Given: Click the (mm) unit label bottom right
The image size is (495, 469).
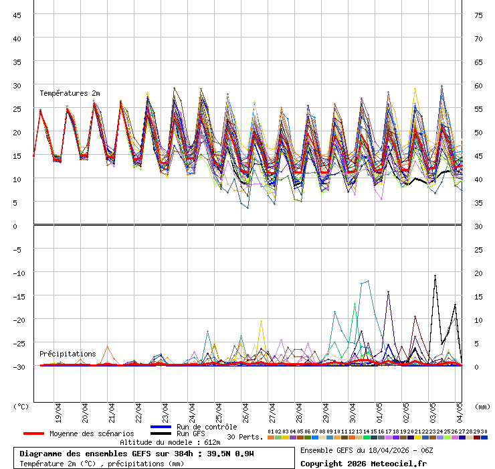Looking at the screenshot, I should 482,406.
